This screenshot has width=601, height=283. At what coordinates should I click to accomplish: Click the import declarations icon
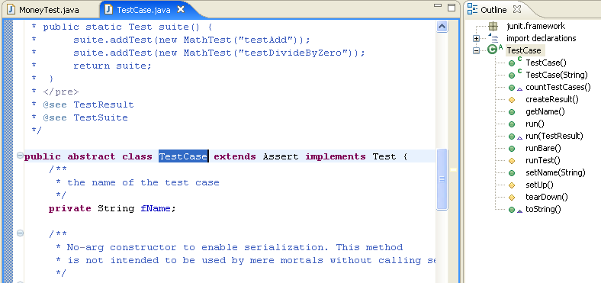493,38
